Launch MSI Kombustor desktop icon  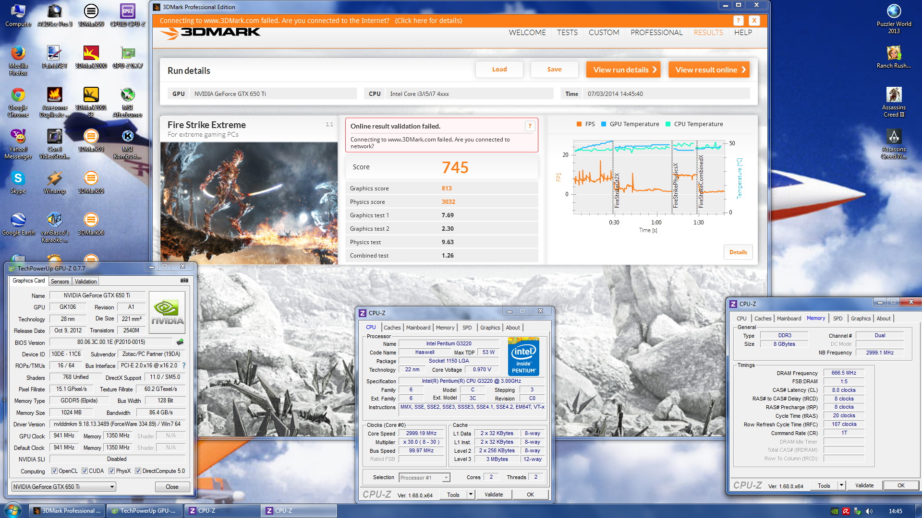(127, 144)
